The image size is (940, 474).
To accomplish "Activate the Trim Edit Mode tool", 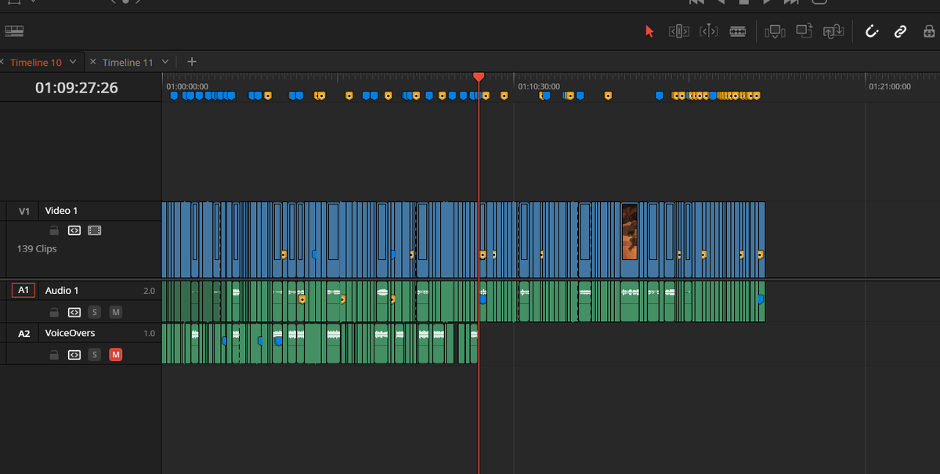I will pyautogui.click(x=678, y=31).
